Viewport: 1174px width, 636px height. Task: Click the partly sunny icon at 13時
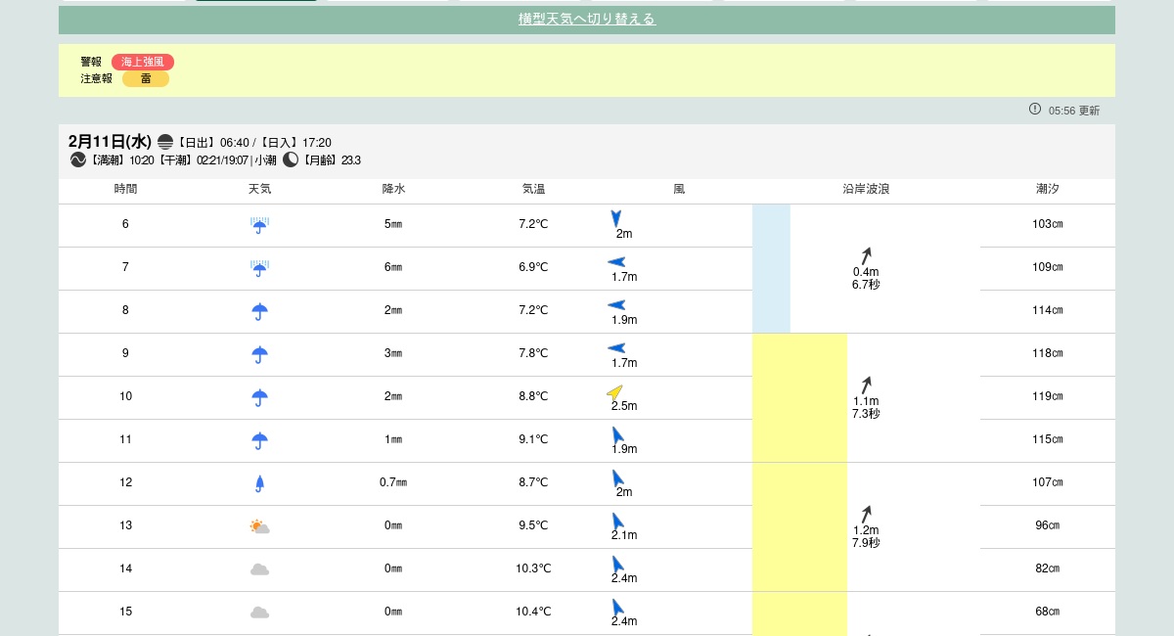coord(259,526)
